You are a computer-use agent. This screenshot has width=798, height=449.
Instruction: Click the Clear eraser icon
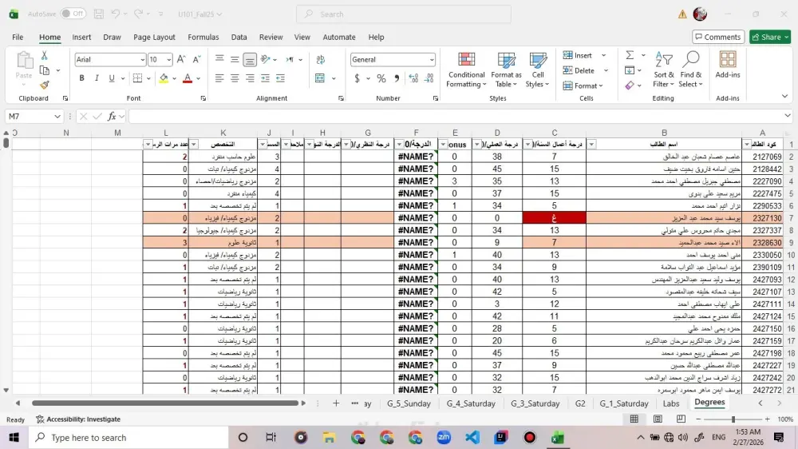[x=630, y=85]
